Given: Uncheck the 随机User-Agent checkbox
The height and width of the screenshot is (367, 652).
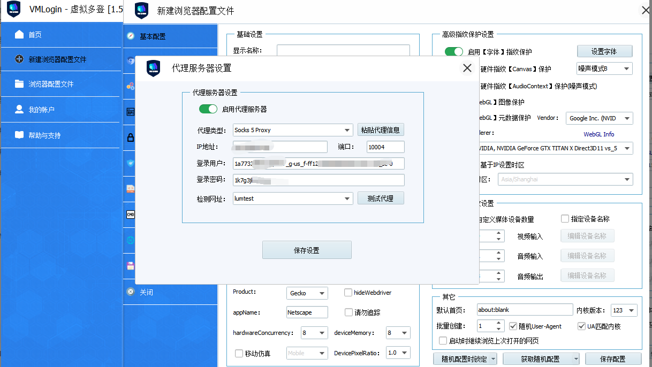Looking at the screenshot, I should click(x=513, y=326).
